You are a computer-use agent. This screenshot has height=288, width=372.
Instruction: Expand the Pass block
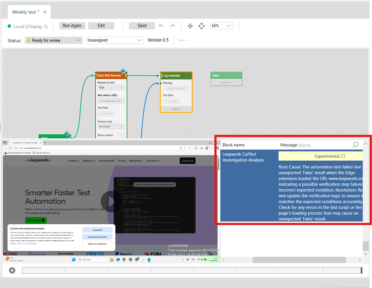click(x=226, y=82)
